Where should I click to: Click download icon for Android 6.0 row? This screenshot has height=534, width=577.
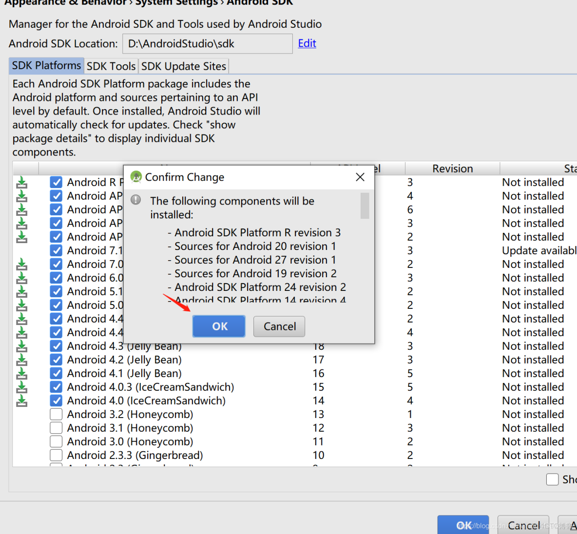[22, 278]
